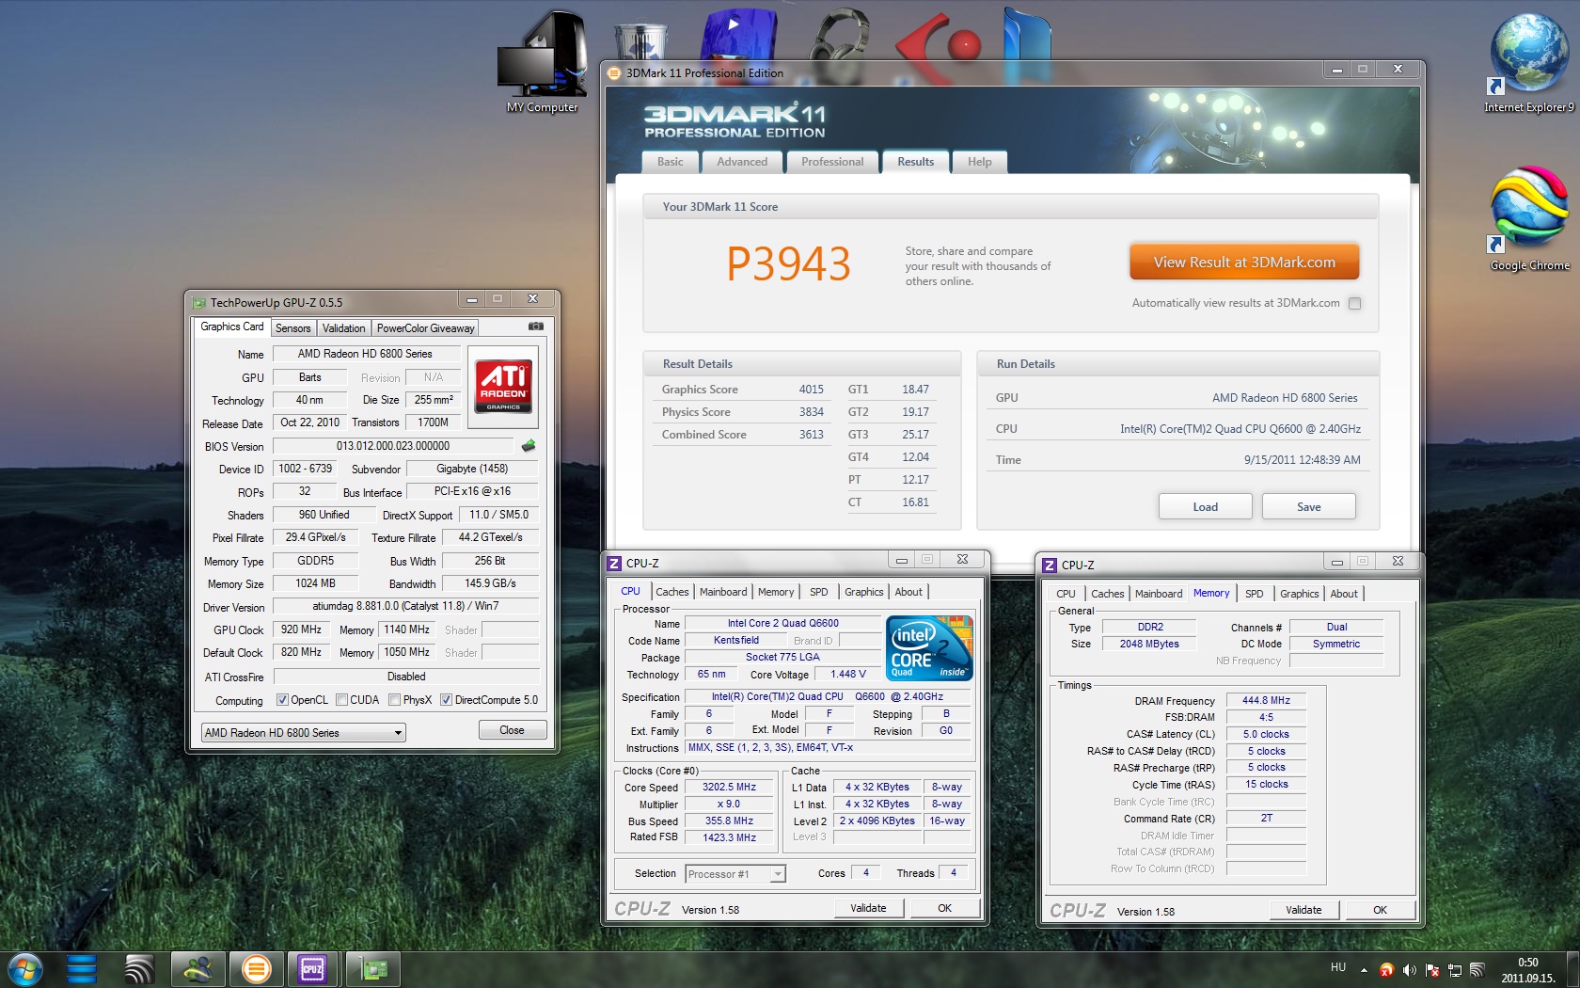Click the GPU-Z BIOS save chip icon
Screen dimensions: 1580x988
529,445
